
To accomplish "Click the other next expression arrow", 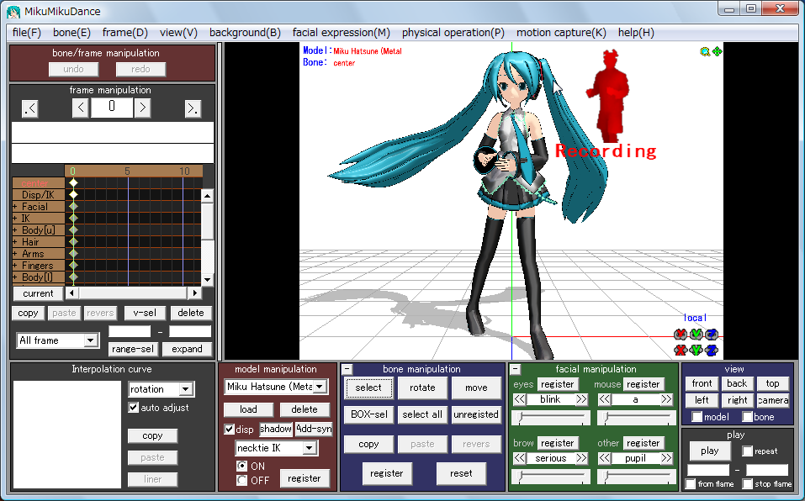I will tap(666, 458).
